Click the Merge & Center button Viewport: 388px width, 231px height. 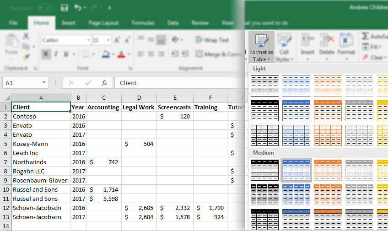219,54
